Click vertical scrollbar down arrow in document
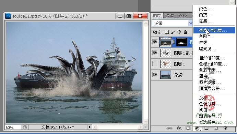 point(146,121)
